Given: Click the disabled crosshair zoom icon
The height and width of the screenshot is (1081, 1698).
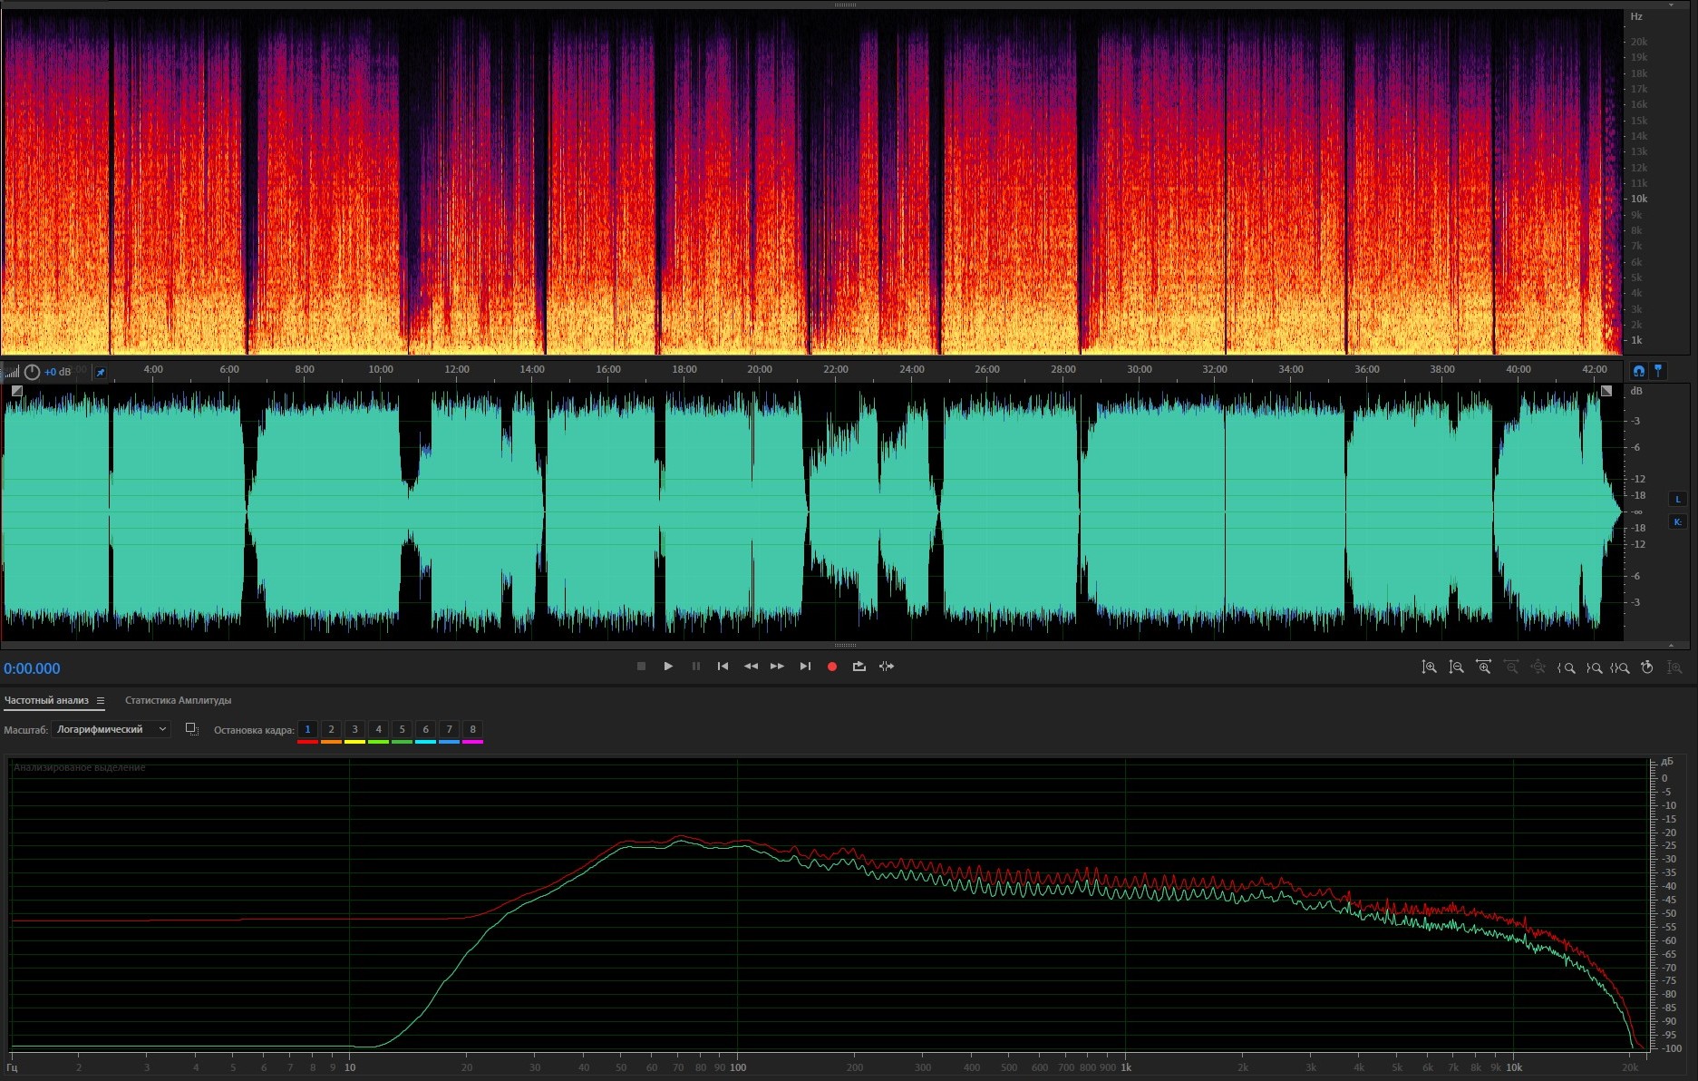Looking at the screenshot, I should tap(1538, 667).
